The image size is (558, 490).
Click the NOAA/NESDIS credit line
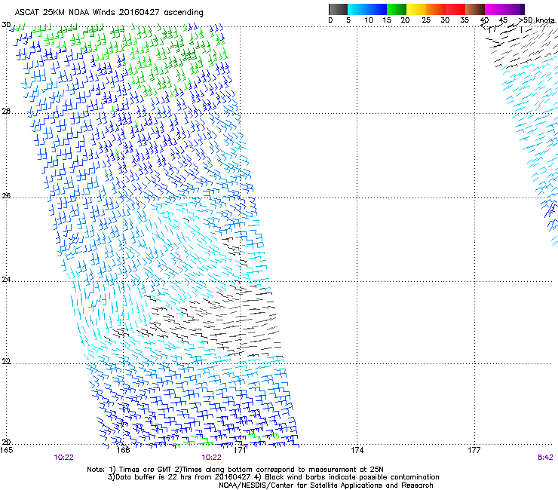(326, 485)
